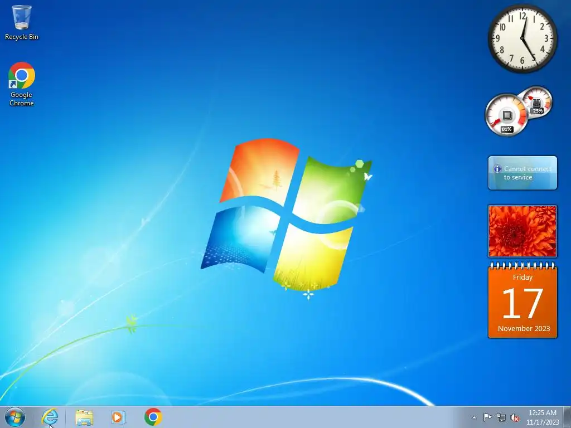Viewport: 571px width, 428px height.
Task: Click the muted volume speaker icon
Action: point(515,417)
